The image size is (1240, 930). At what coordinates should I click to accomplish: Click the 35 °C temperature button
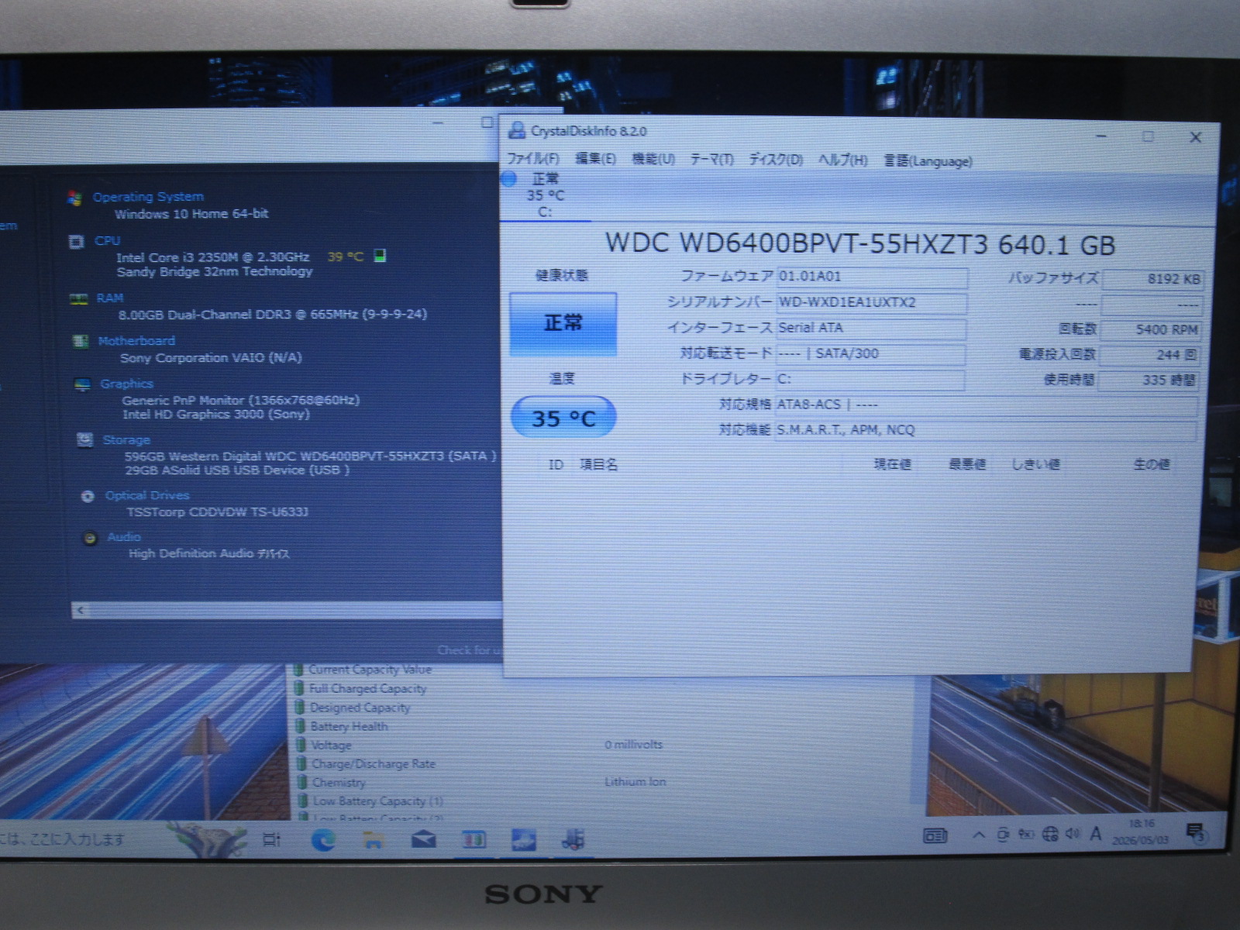(x=563, y=418)
